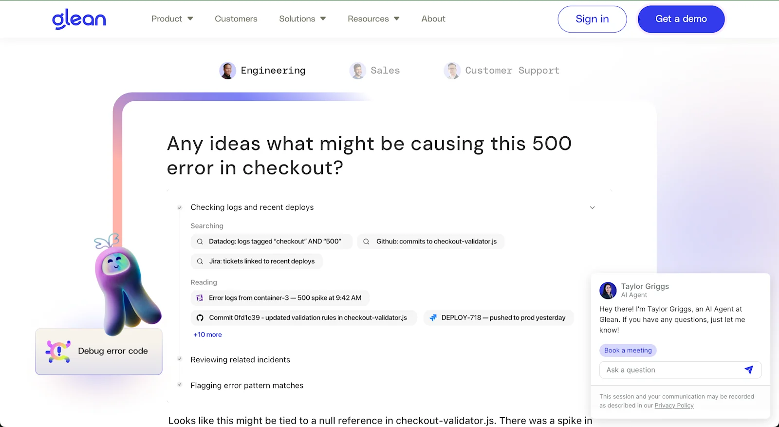The image size is (779, 427).
Task: Collapse the Checking logs section chevron
Action: coord(593,207)
